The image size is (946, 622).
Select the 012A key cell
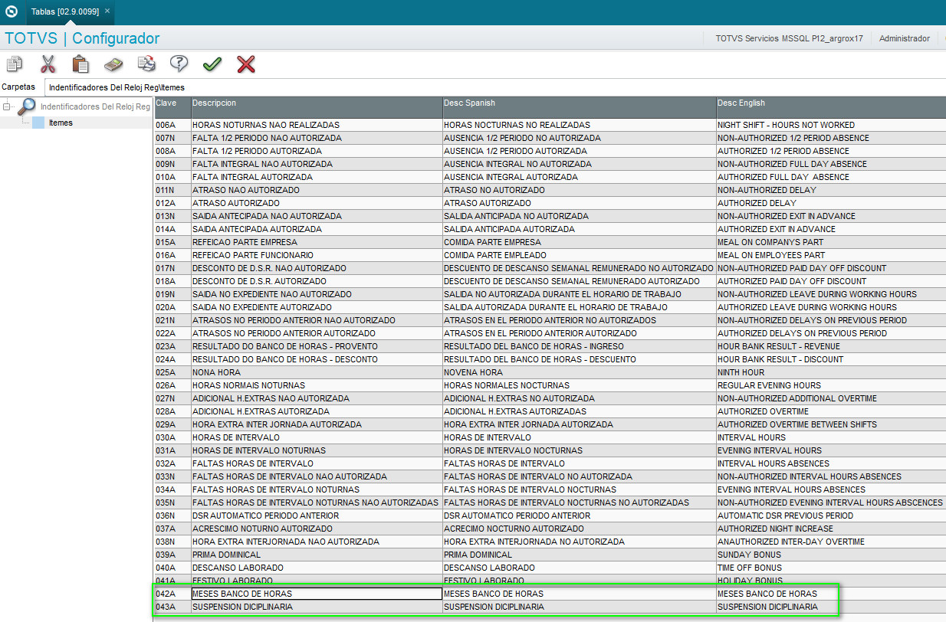click(x=172, y=203)
